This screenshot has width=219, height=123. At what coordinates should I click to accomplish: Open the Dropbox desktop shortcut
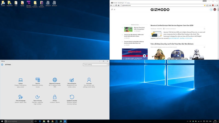coord(3,4)
